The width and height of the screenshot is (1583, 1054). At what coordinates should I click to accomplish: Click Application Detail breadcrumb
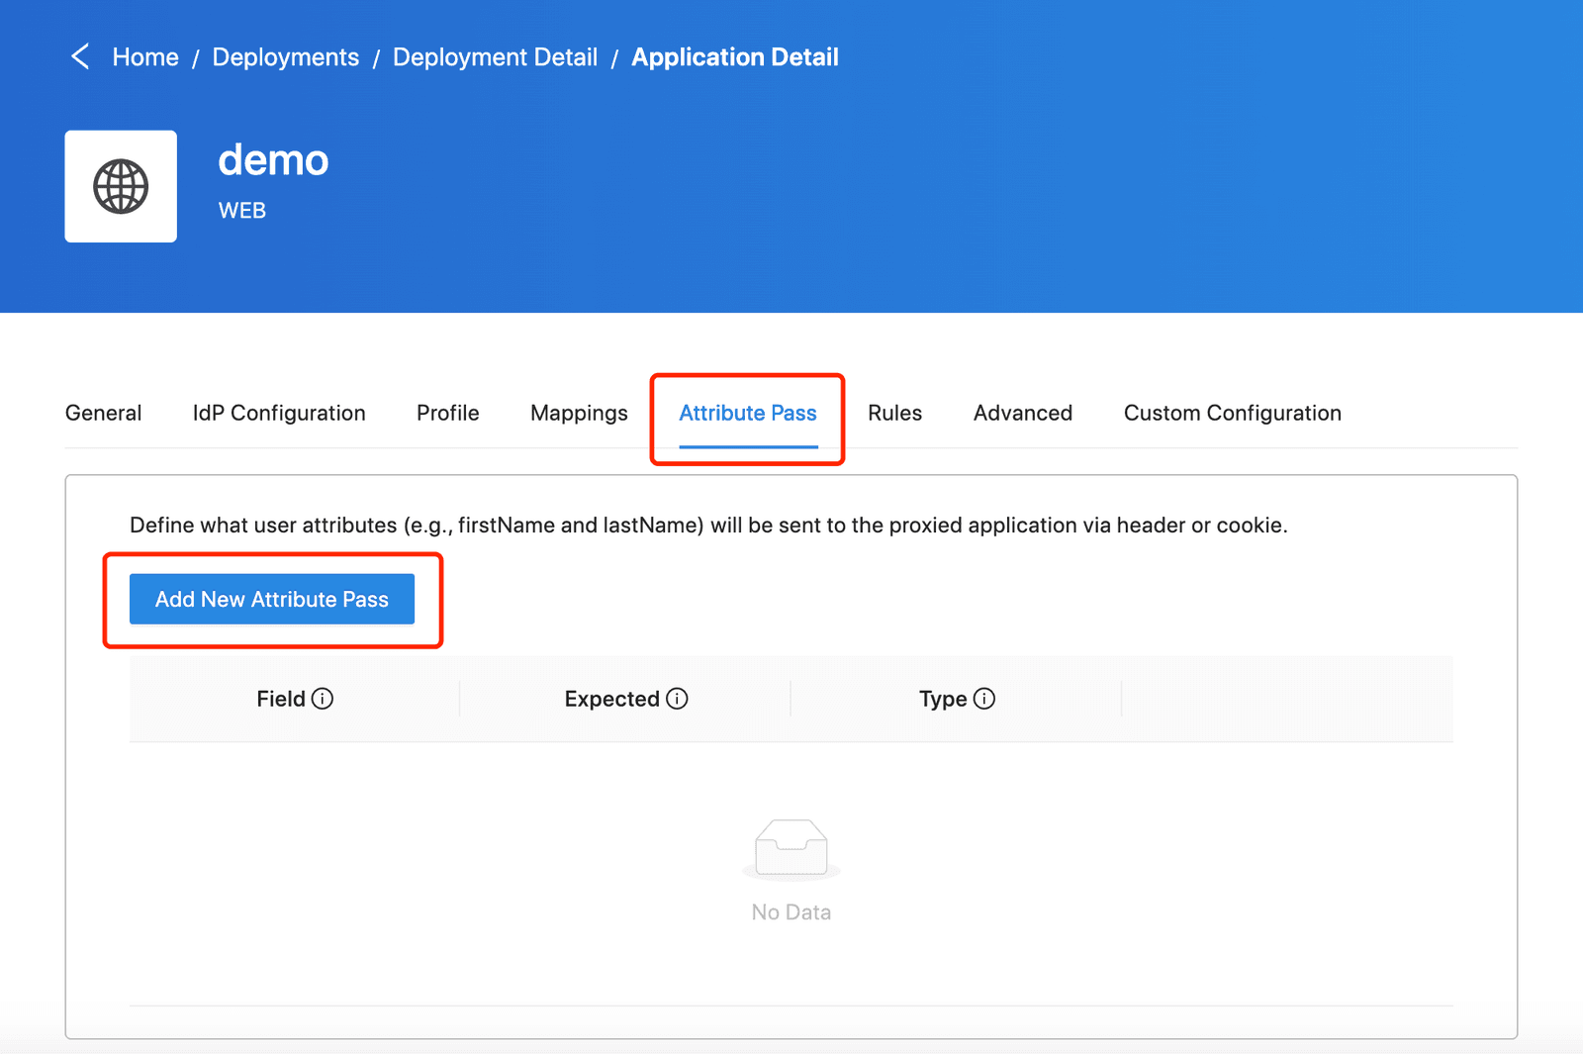(x=735, y=57)
